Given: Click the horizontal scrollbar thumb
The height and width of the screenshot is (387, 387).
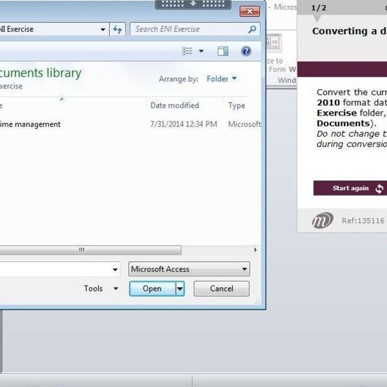Looking at the screenshot, I should point(90,250).
